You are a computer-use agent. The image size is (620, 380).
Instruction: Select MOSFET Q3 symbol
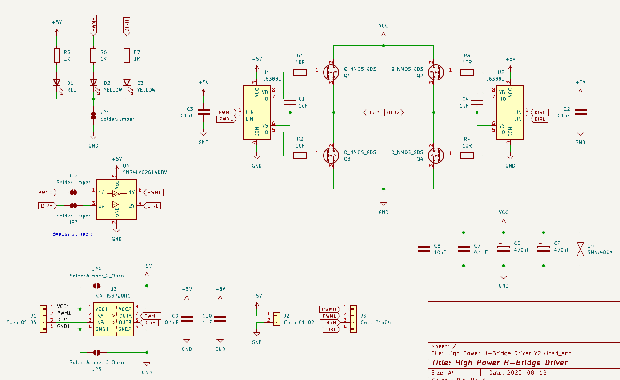[x=331, y=155]
